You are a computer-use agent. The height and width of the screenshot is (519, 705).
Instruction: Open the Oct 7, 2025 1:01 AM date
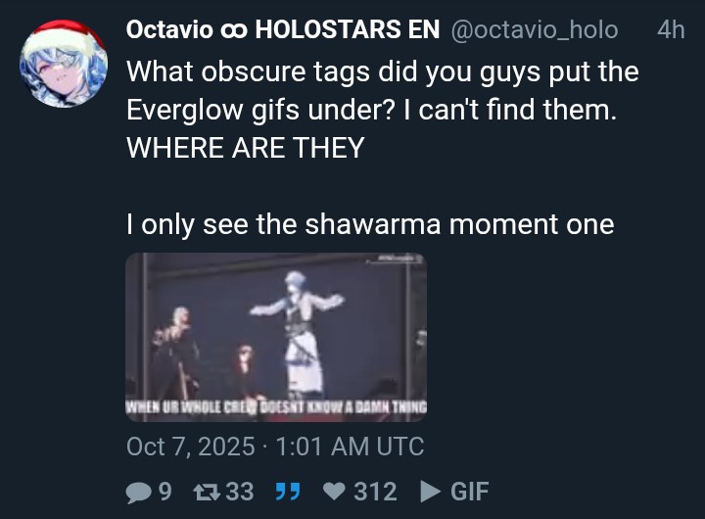pos(275,447)
